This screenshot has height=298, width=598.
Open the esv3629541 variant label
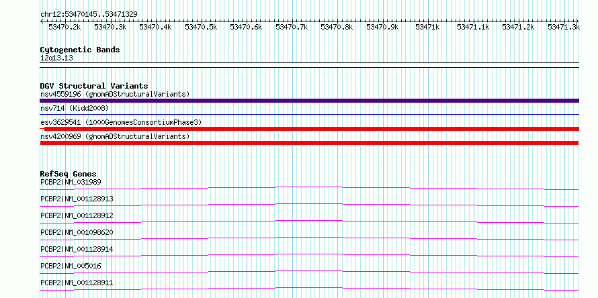(121, 122)
